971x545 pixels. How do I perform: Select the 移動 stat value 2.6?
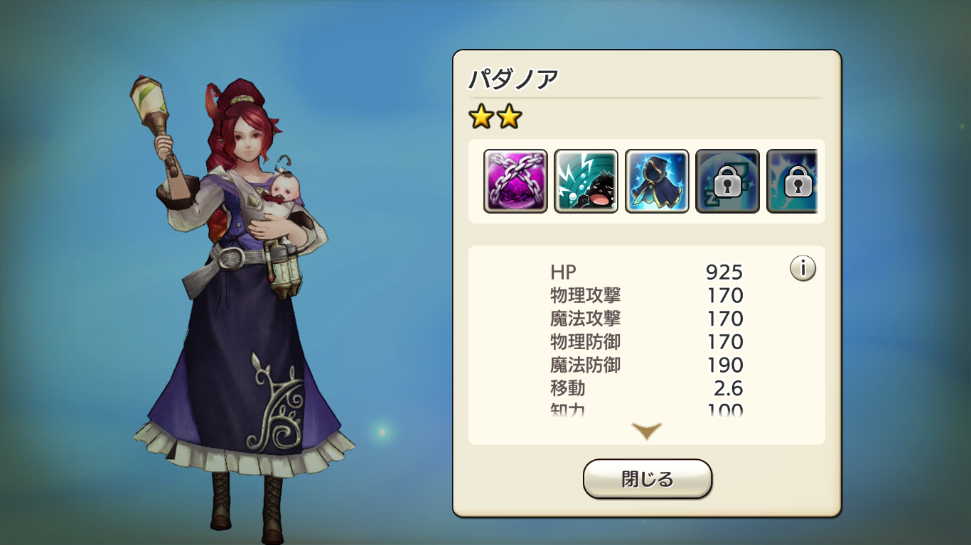(x=729, y=389)
